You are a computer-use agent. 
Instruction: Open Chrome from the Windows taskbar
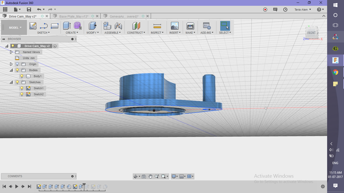click(x=335, y=72)
